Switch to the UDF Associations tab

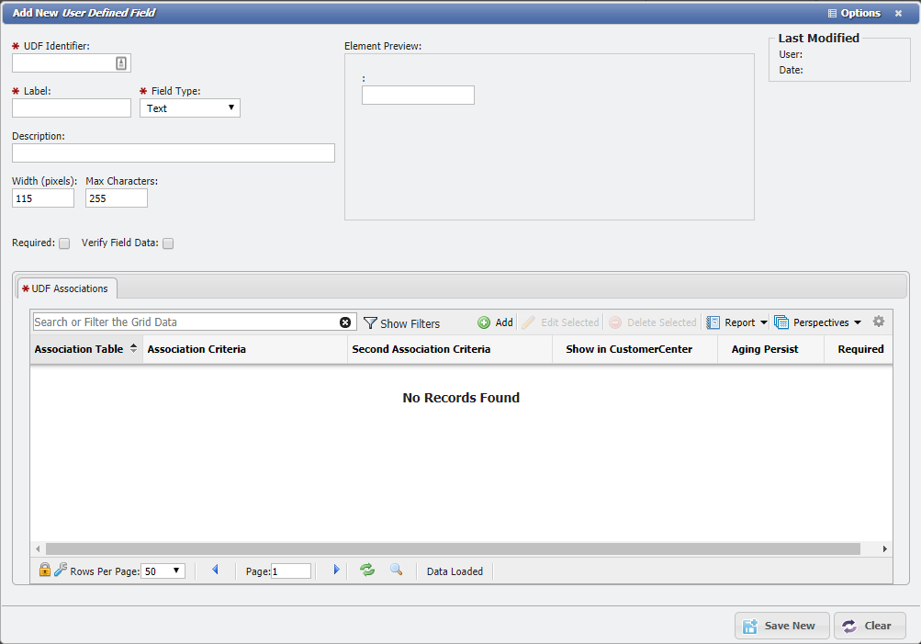point(66,288)
